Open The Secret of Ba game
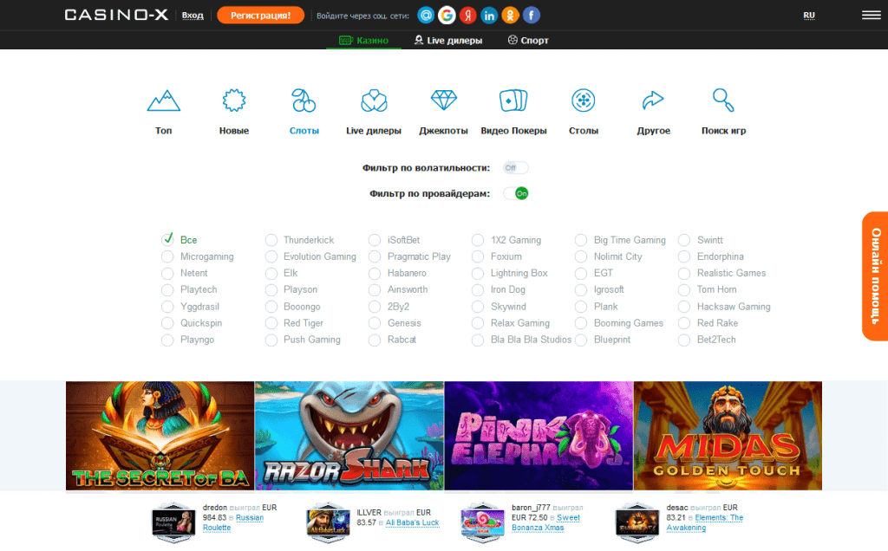The image size is (888, 551). tap(160, 436)
